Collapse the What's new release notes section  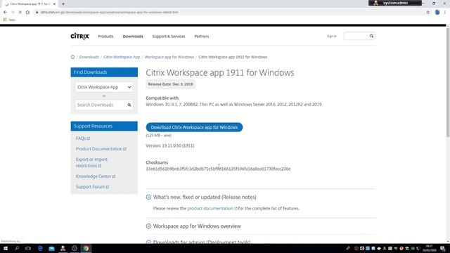click(148, 197)
